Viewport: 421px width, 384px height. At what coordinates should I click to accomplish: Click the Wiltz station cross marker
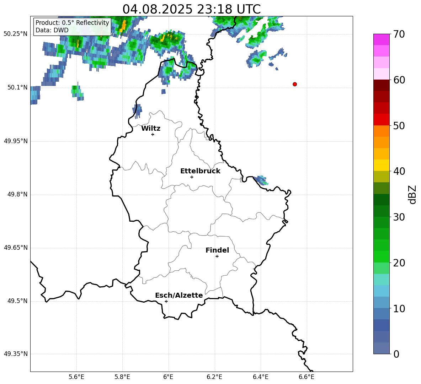coord(153,134)
